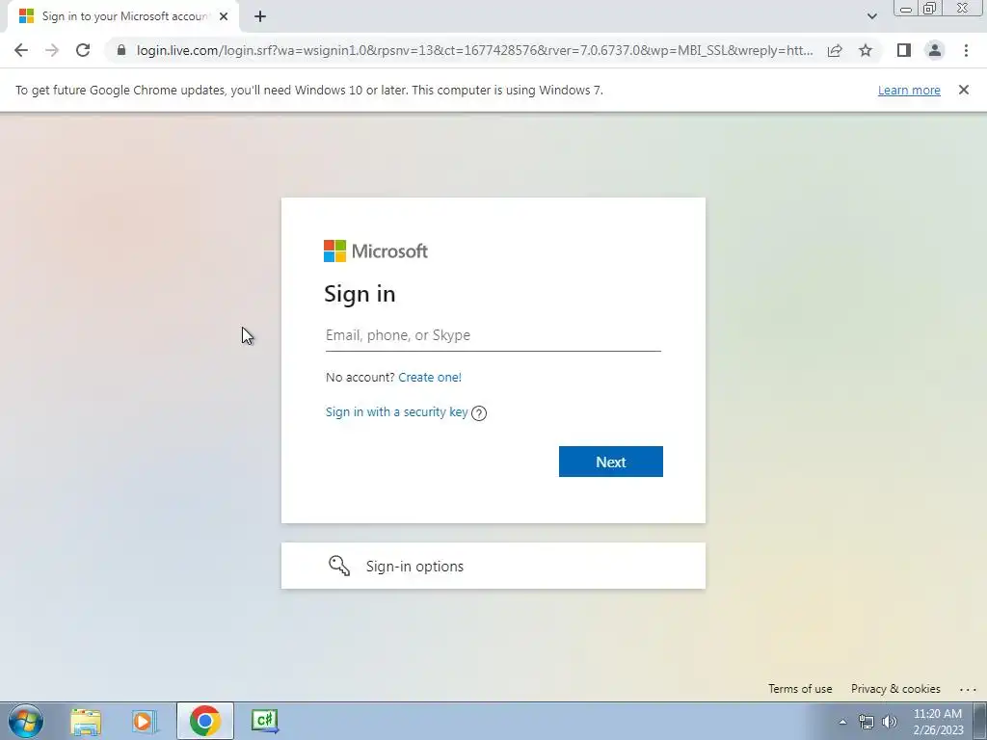Screen dimensions: 987x740
Task: Click the address bar URL
Action: pos(474,50)
